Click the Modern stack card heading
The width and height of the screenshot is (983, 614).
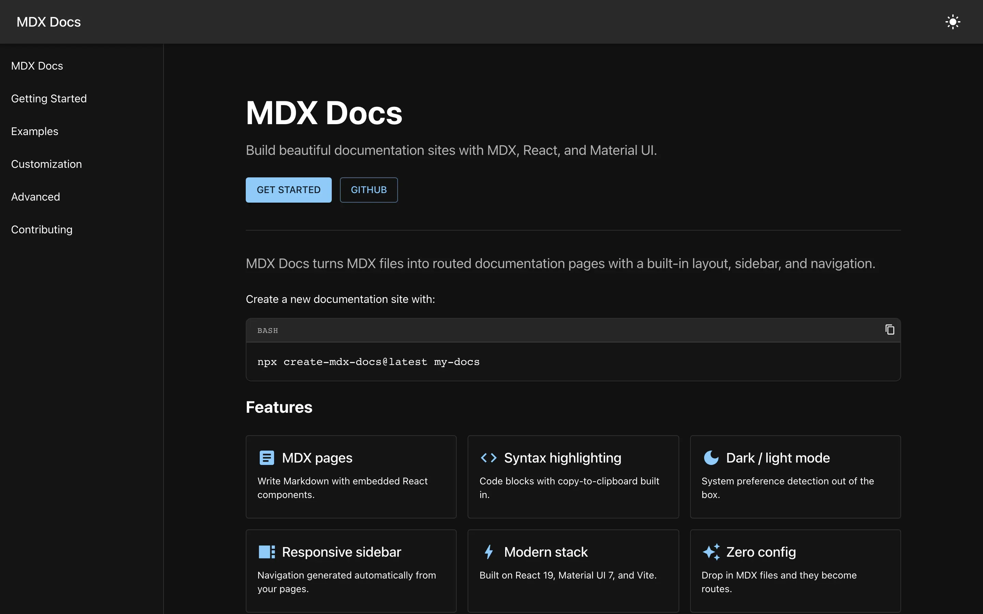[x=546, y=552]
